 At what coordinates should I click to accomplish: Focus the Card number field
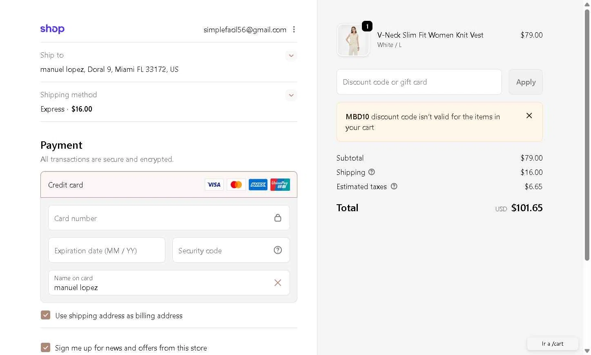click(x=169, y=218)
